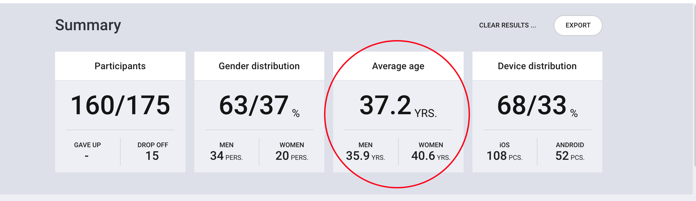This screenshot has height=201, width=696.
Task: Click the iOS 108 PCS. stat
Action: 504,151
